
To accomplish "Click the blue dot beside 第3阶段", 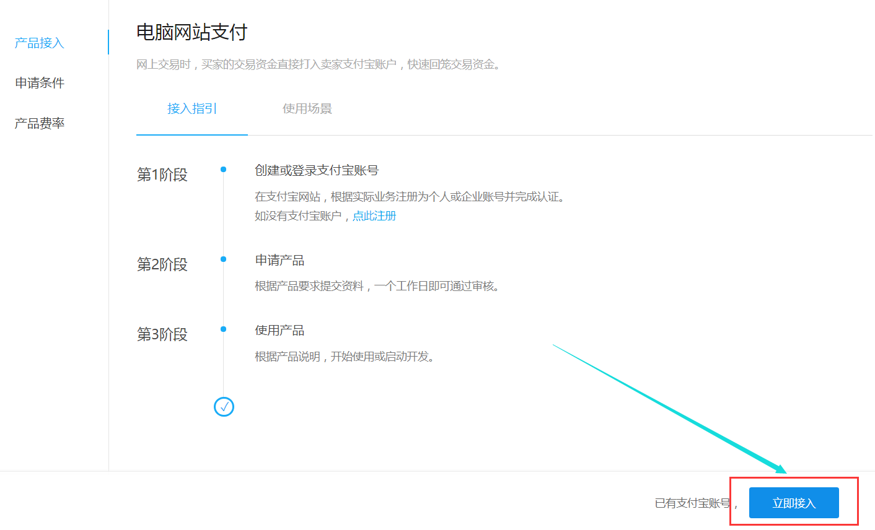I will tap(224, 329).
